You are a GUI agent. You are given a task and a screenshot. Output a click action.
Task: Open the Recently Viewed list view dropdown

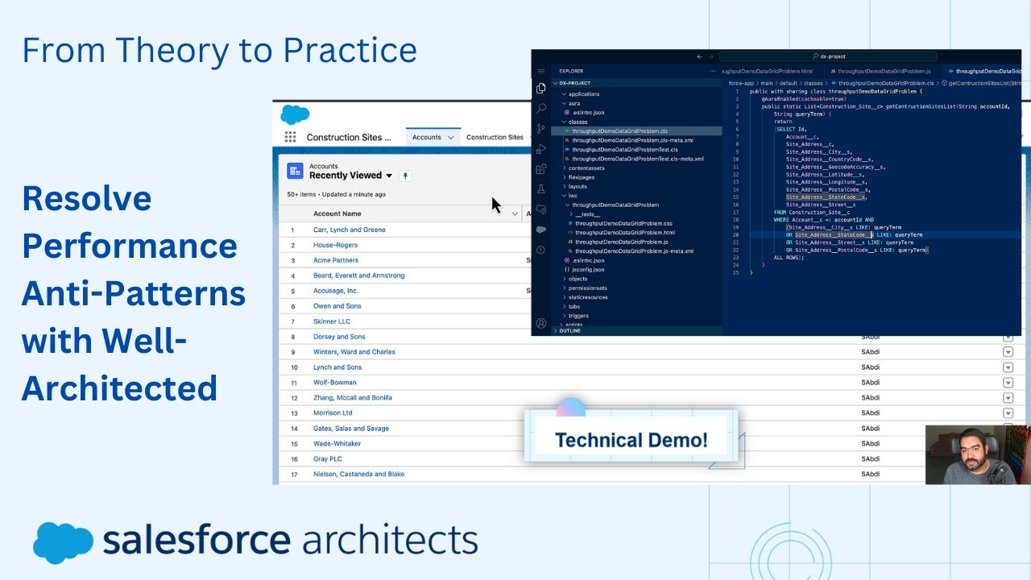[389, 176]
